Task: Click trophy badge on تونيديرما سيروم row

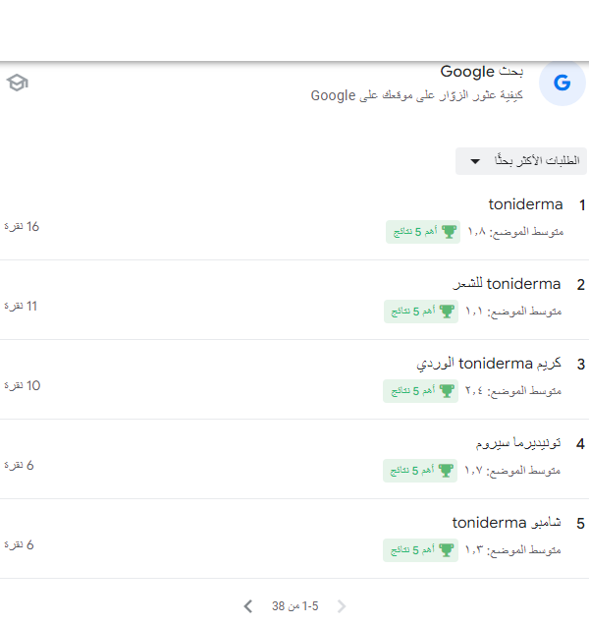Action: (420, 471)
